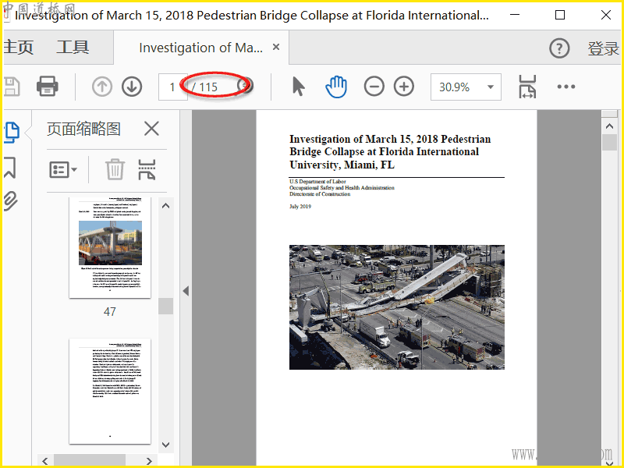Open the three-dot more tools menu
This screenshot has height=468, width=624.
click(x=566, y=87)
